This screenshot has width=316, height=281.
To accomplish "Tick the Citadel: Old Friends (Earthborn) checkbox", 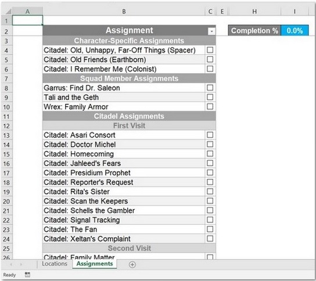I will [210, 59].
